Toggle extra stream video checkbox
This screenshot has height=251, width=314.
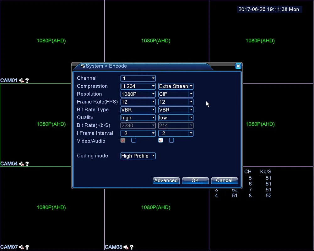[x=160, y=140]
